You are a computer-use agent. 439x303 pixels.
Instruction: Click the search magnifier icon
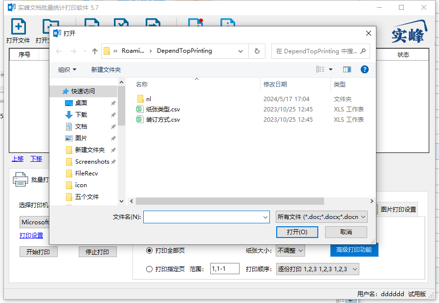(x=363, y=51)
